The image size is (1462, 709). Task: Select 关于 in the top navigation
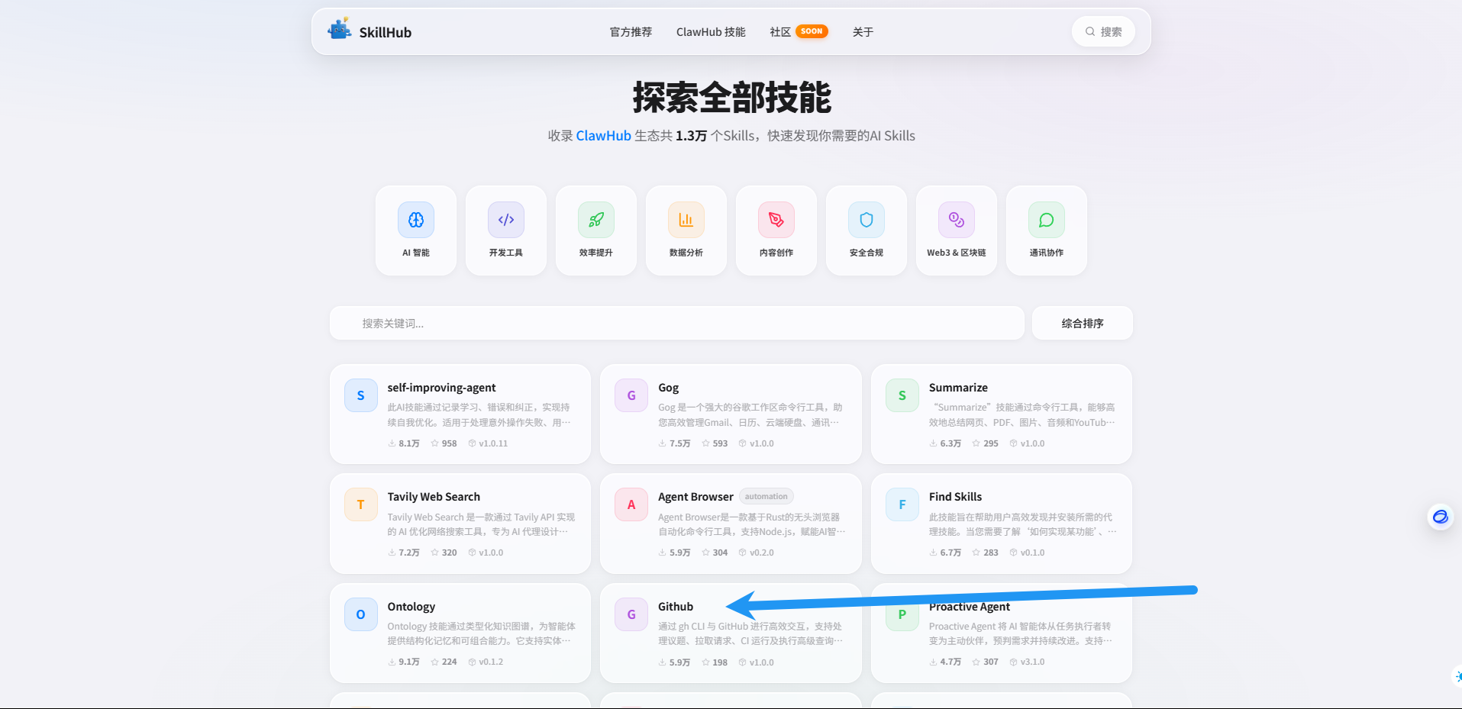863,32
